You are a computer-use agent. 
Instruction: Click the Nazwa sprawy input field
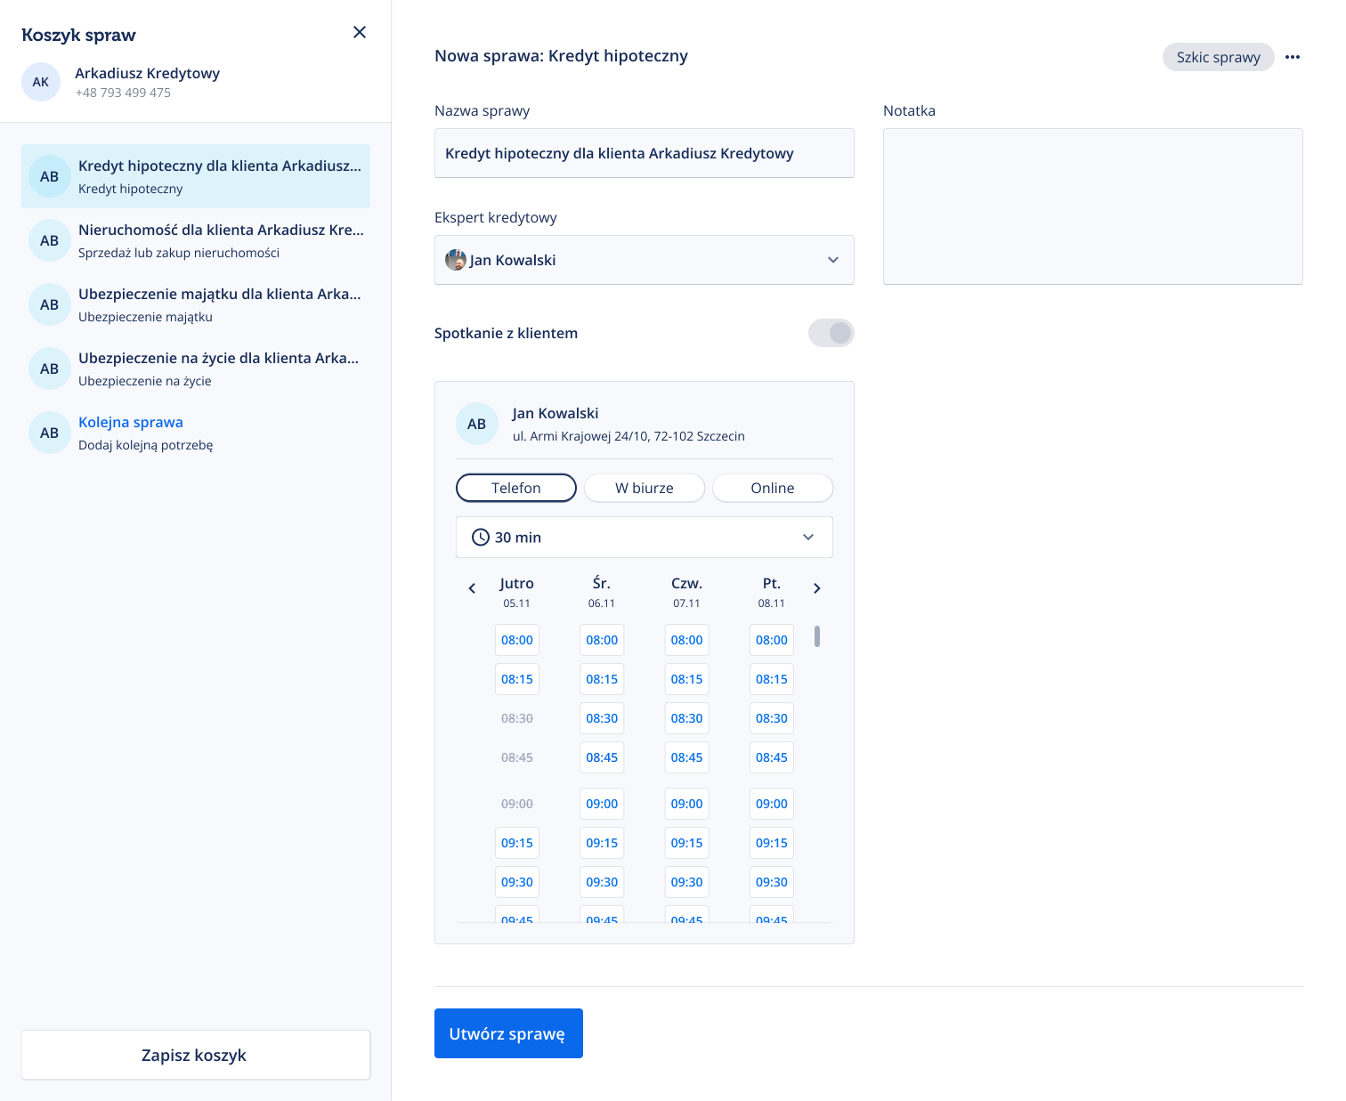tap(645, 153)
